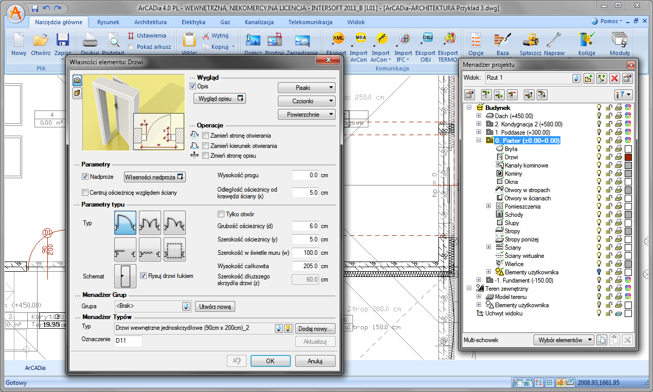
Task: Select the single-leaf door type icon
Action: pyautogui.click(x=125, y=222)
